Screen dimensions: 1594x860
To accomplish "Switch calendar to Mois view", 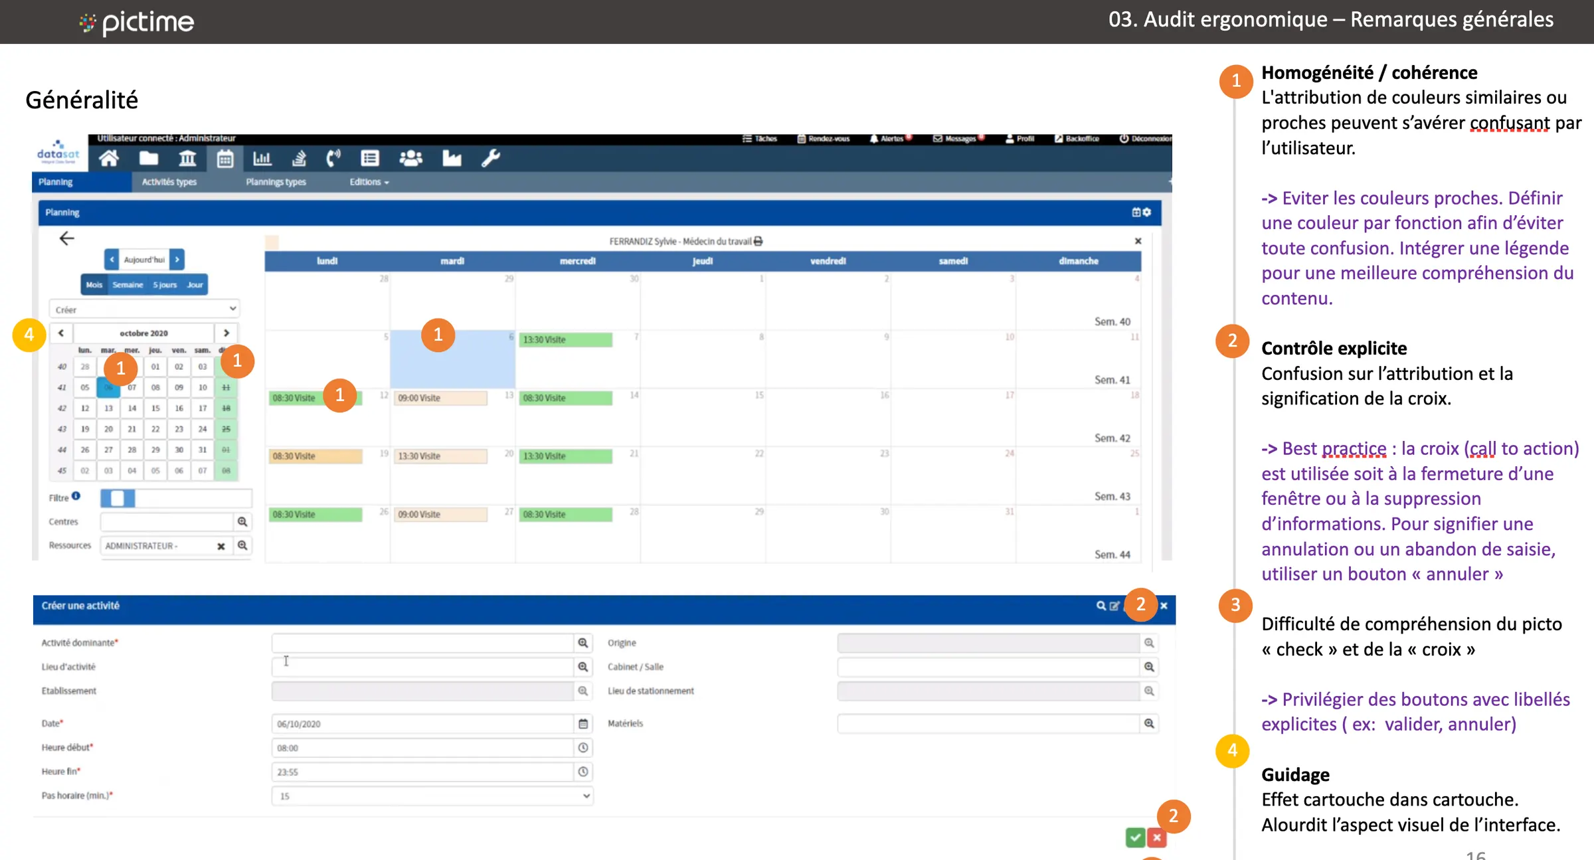I will [x=94, y=285].
